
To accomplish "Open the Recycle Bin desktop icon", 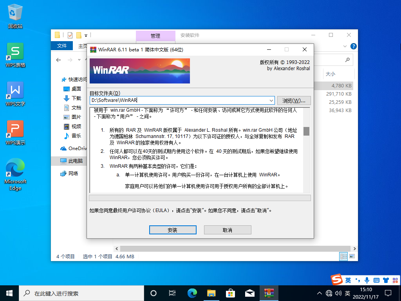I will pyautogui.click(x=15, y=16).
